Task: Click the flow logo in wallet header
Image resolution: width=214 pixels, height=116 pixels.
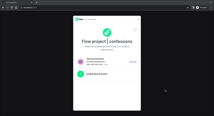Action: coord(79,19)
